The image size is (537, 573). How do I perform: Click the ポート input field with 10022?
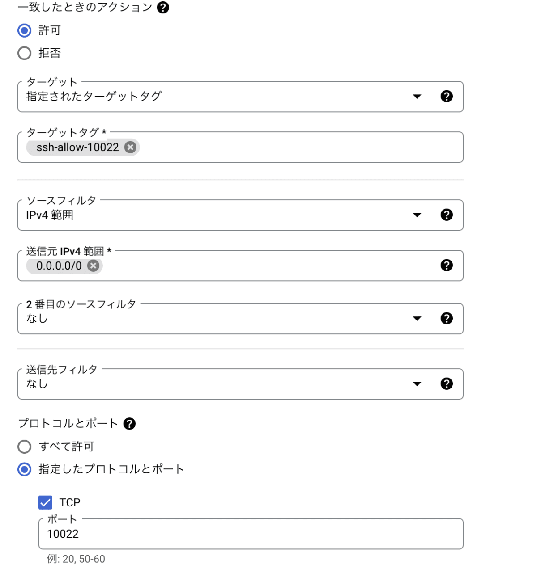coord(251,534)
